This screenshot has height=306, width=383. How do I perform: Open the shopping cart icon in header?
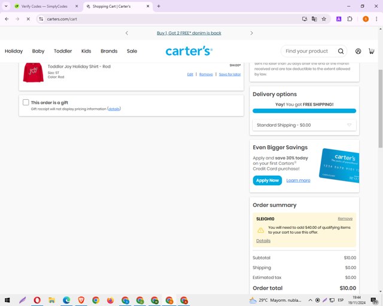pyautogui.click(x=371, y=51)
